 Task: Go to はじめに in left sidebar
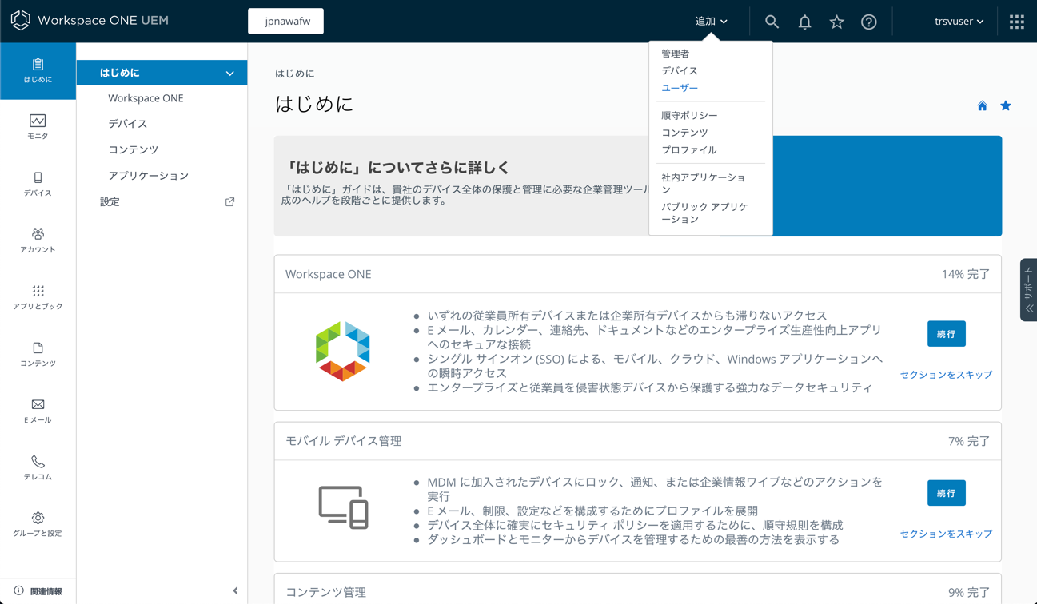pos(38,71)
